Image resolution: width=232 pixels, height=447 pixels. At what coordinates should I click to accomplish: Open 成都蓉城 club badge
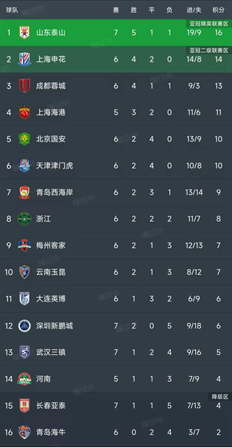(24, 86)
